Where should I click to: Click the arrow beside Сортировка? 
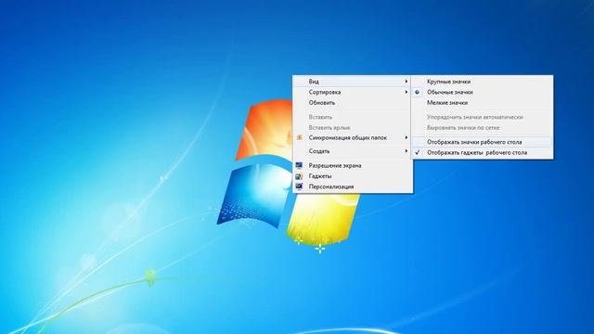407,92
